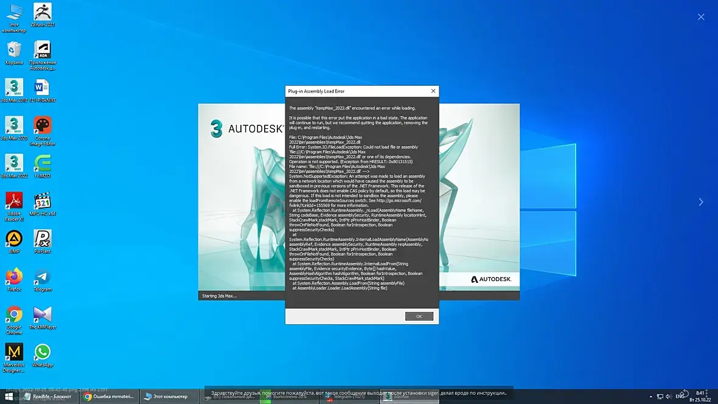718x404 pixels.
Task: Select the 3ds Max 2018 shortcut
Action: pyautogui.click(x=14, y=90)
